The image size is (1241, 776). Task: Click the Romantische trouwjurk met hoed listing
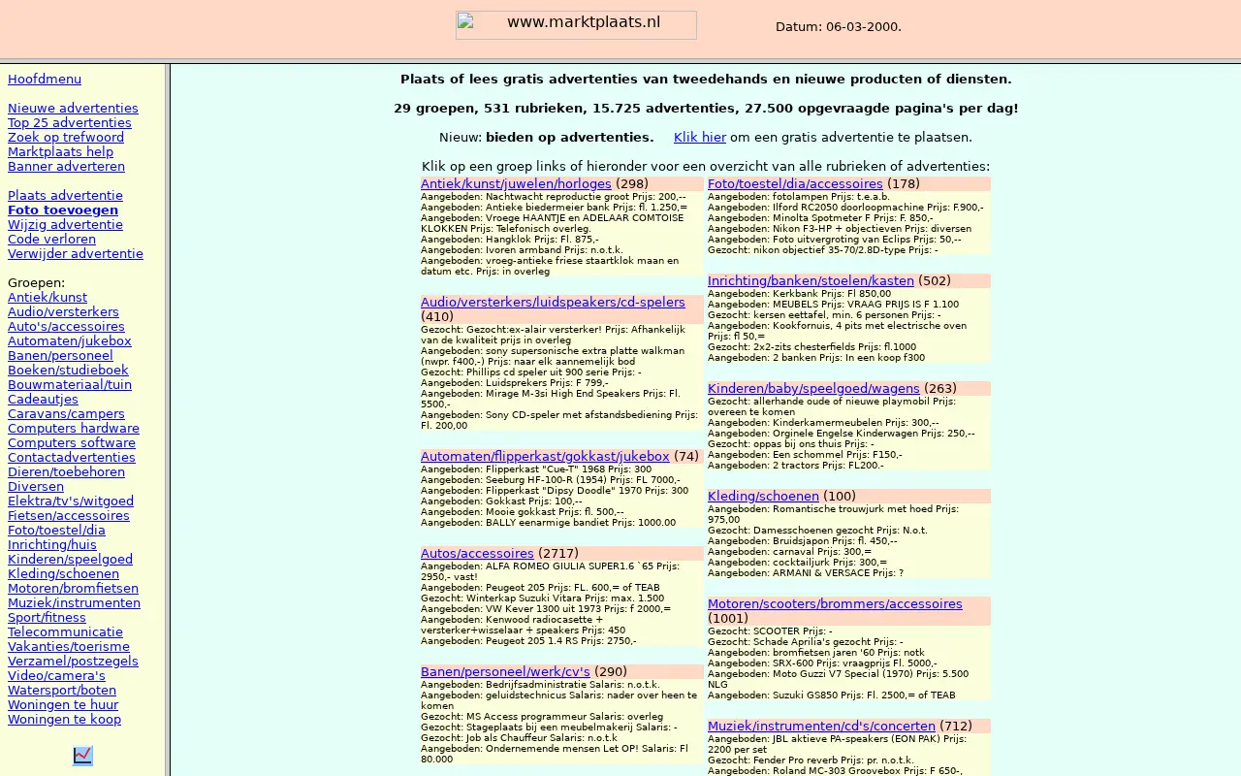click(833, 514)
